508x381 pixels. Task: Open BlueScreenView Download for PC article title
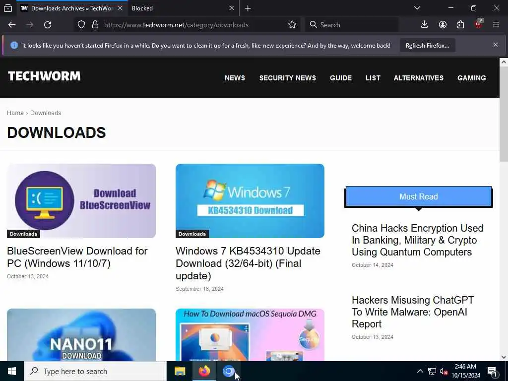coord(77,257)
